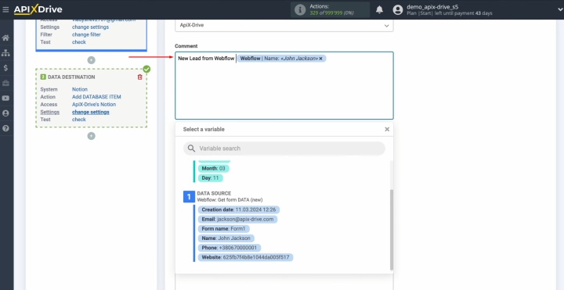Open YouTube video icon in sidebar
The image size is (564, 290).
[x=5, y=98]
